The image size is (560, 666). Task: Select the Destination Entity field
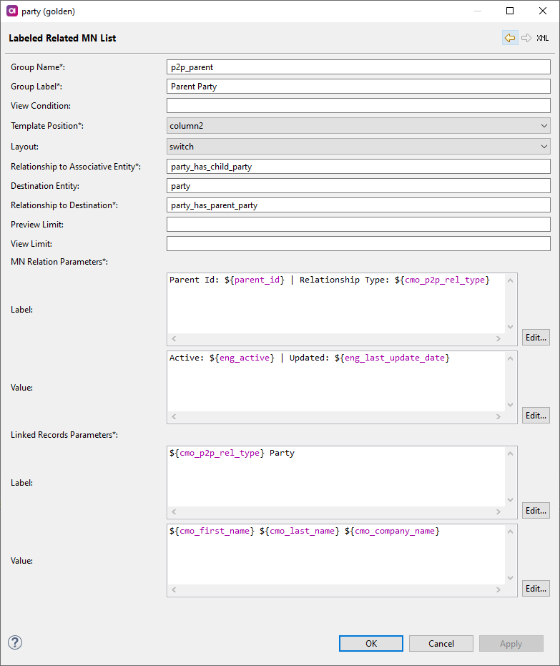click(358, 186)
